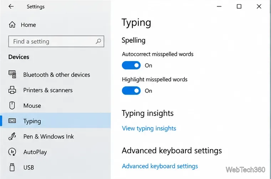Viewport: 271px width, 179px height.
Task: Select the Printers & scanners icon
Action: coord(12,90)
